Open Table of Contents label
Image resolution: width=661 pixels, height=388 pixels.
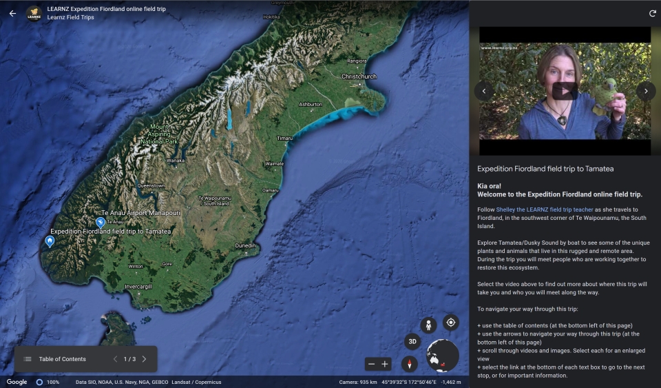point(63,359)
